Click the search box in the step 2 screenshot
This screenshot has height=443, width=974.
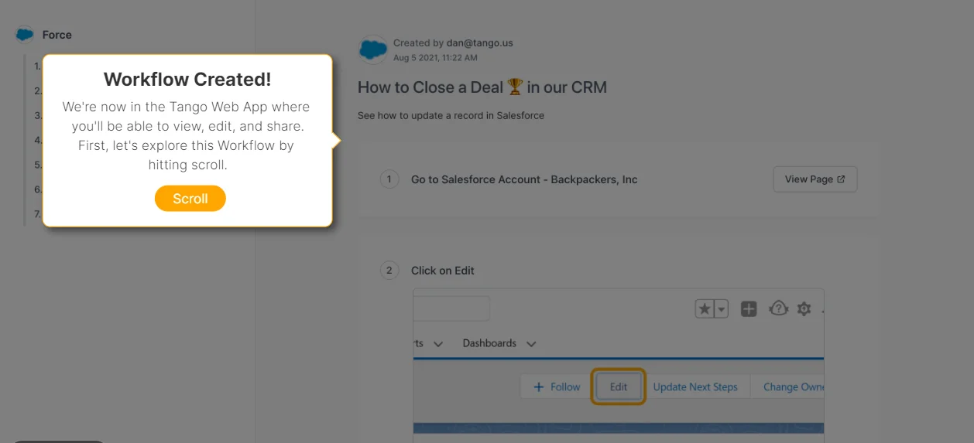tap(451, 308)
